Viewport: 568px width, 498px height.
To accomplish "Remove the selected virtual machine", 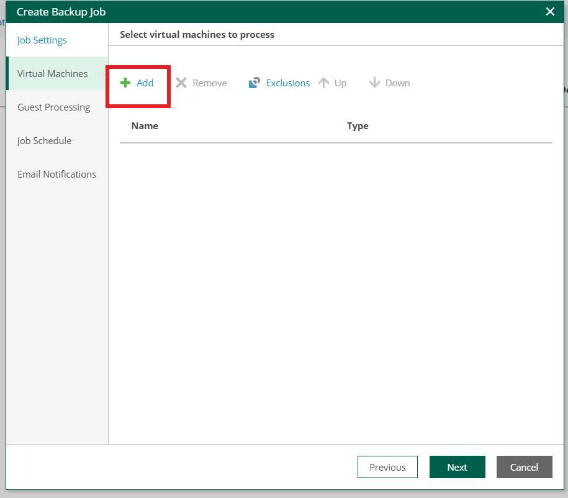I will click(x=201, y=83).
